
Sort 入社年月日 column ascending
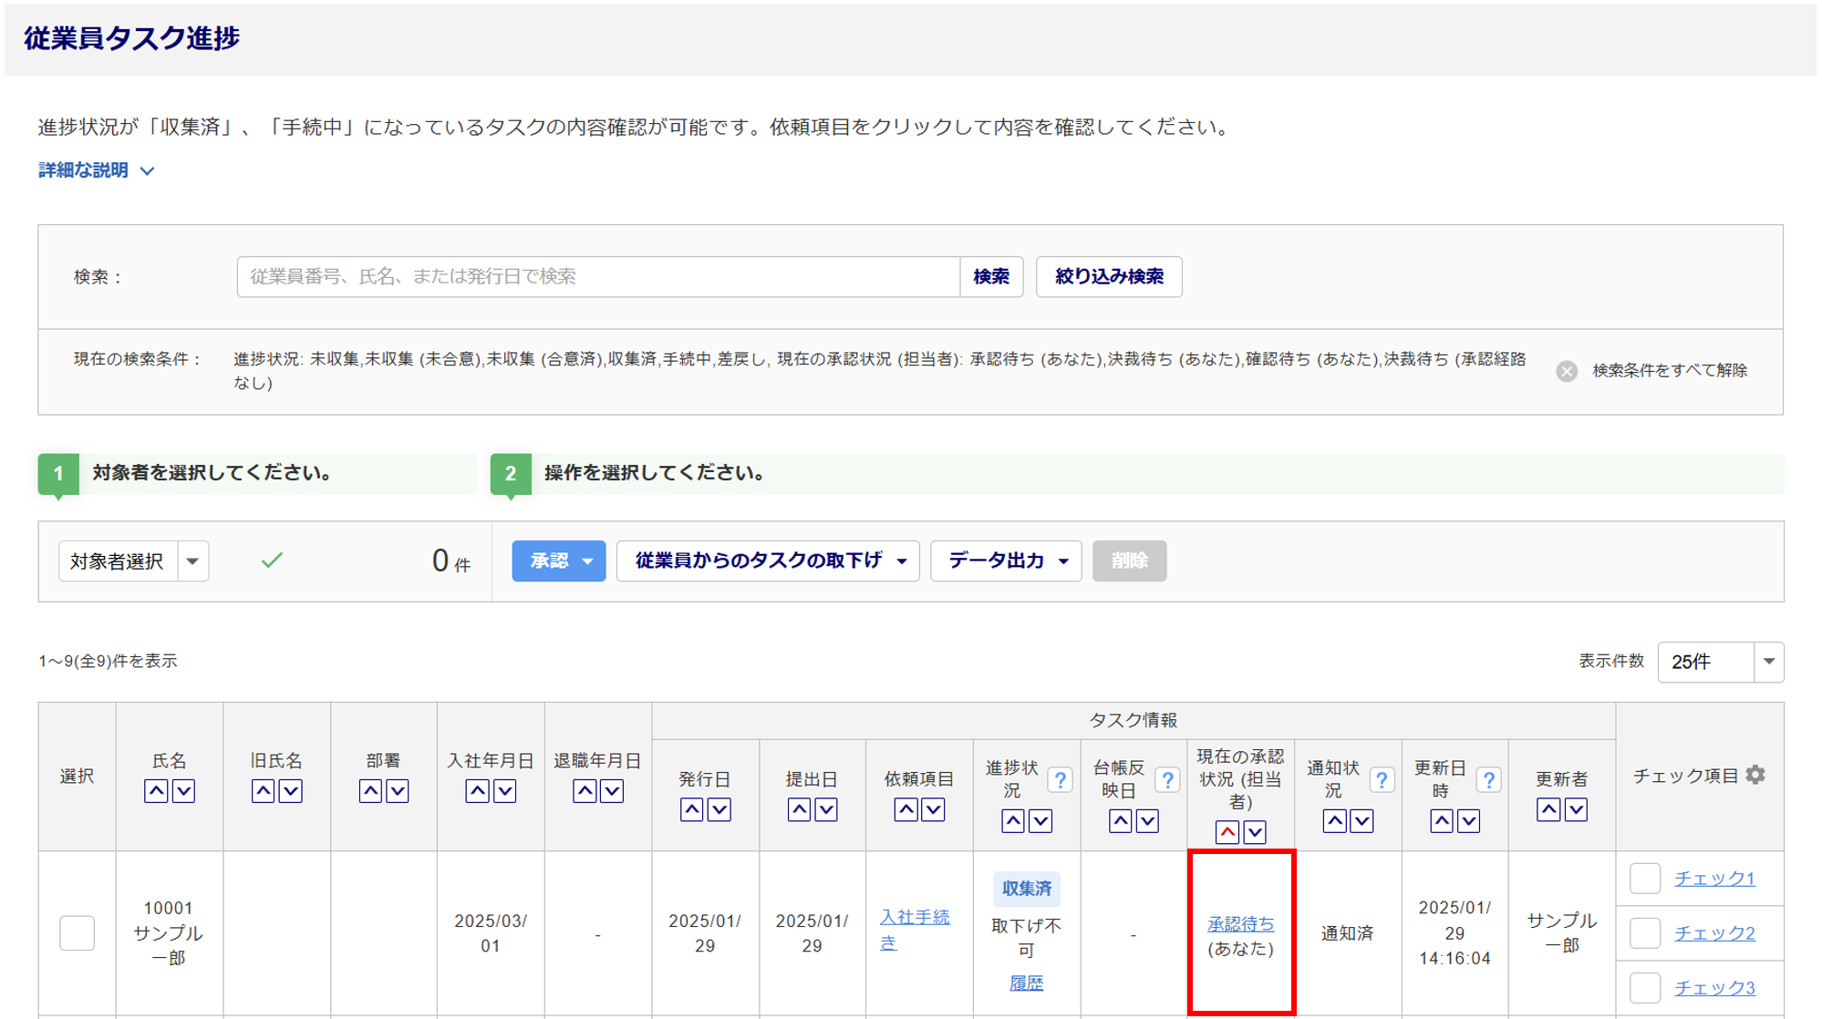478,791
